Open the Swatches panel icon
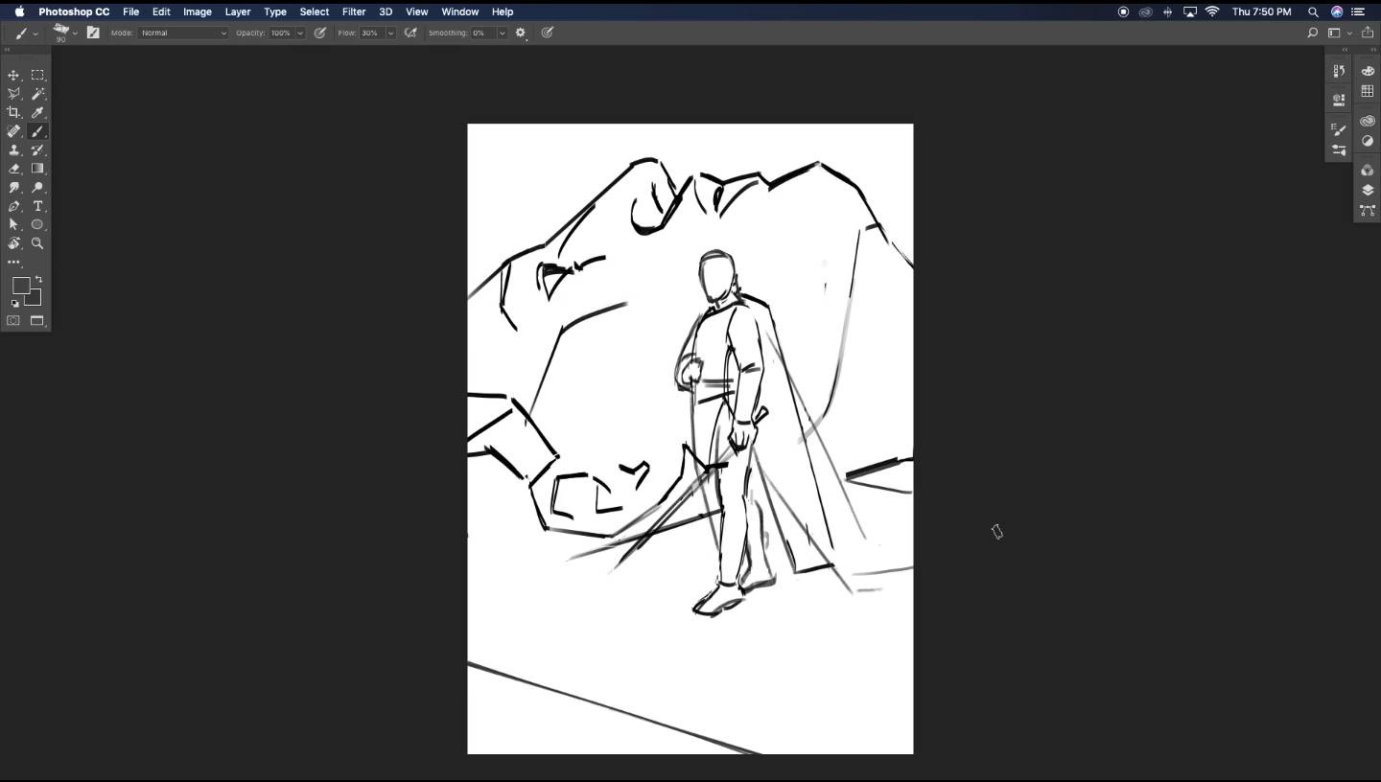The image size is (1381, 782). pyautogui.click(x=1368, y=91)
